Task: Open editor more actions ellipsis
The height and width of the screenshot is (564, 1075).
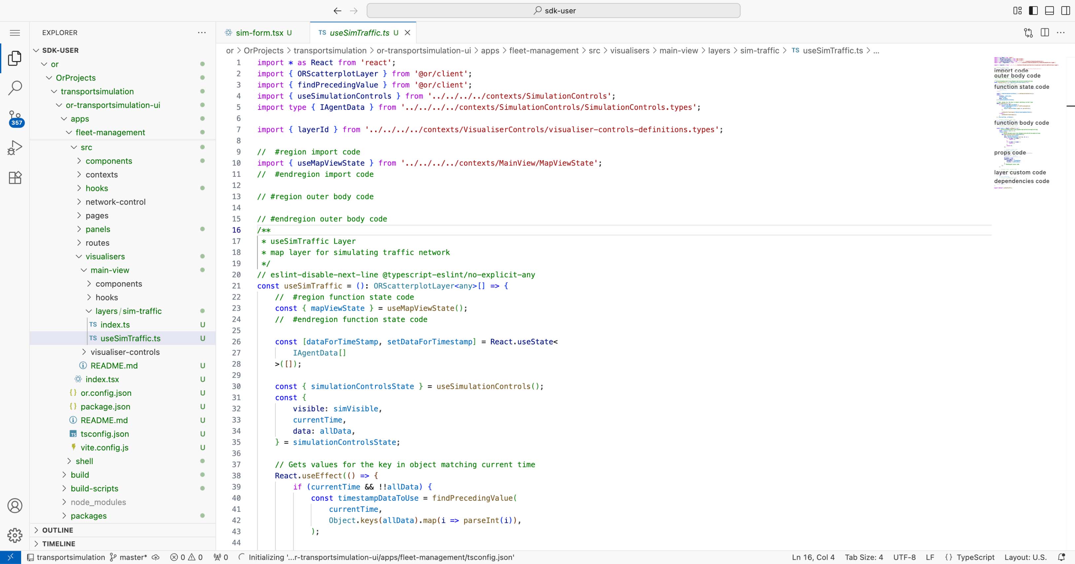Action: (x=1061, y=33)
